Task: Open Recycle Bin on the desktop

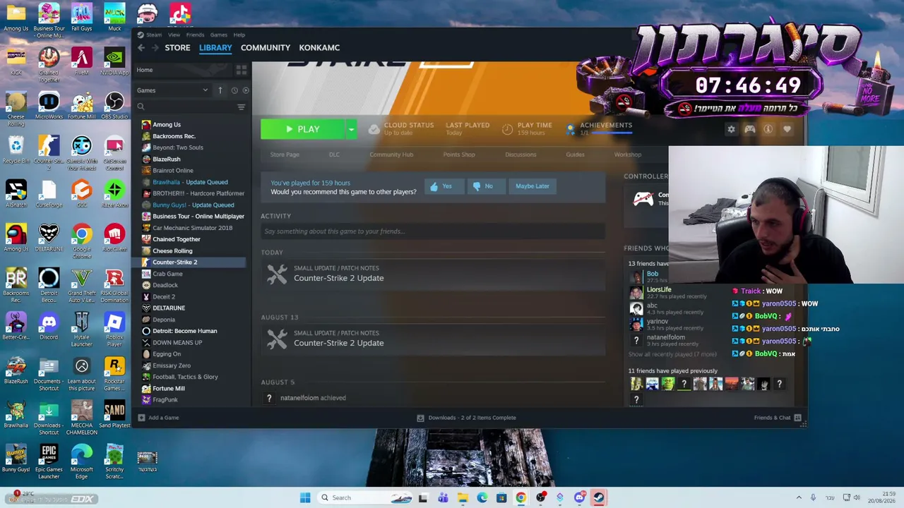Action: tap(16, 150)
